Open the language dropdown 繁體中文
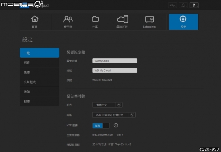The height and width of the screenshot is (152, 221). 107,105
